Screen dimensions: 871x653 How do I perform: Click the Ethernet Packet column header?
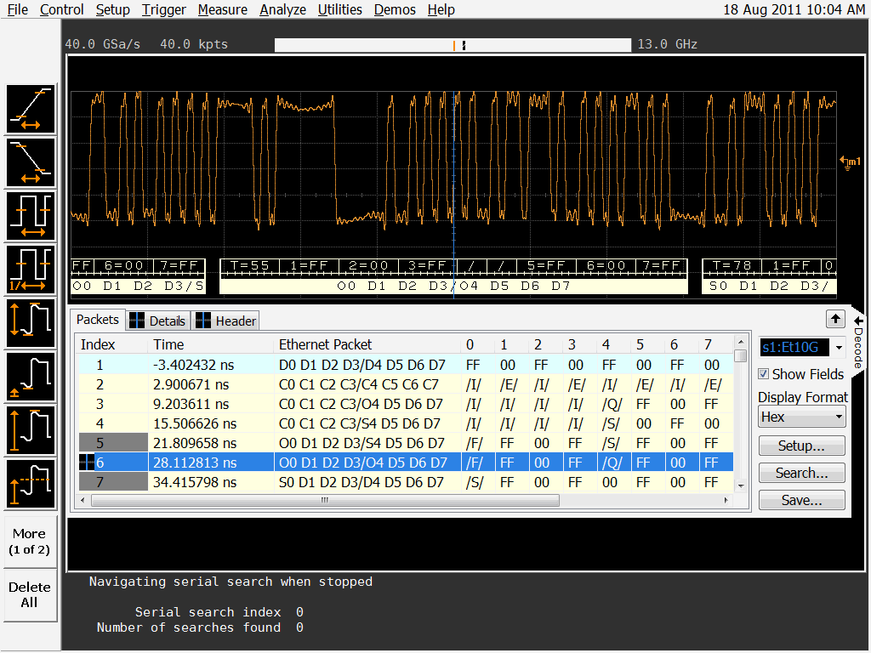click(367, 345)
